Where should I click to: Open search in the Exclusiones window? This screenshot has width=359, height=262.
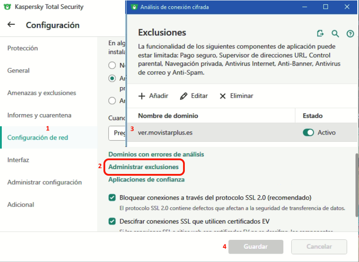[335, 34]
